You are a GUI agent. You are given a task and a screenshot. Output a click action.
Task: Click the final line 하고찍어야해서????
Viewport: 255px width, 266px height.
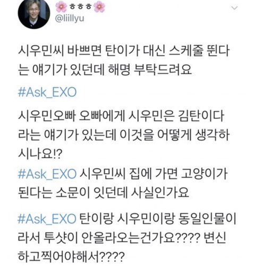click(x=71, y=256)
